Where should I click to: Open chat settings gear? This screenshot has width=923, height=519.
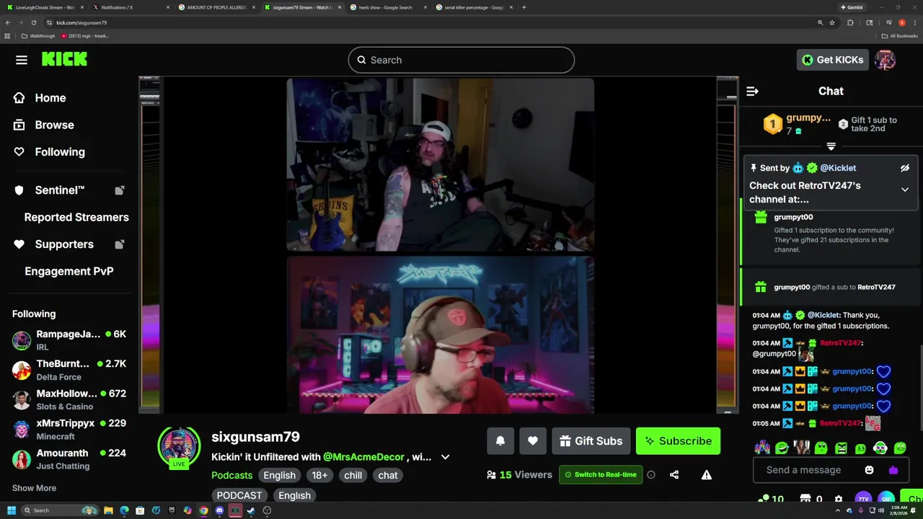pyautogui.click(x=838, y=499)
